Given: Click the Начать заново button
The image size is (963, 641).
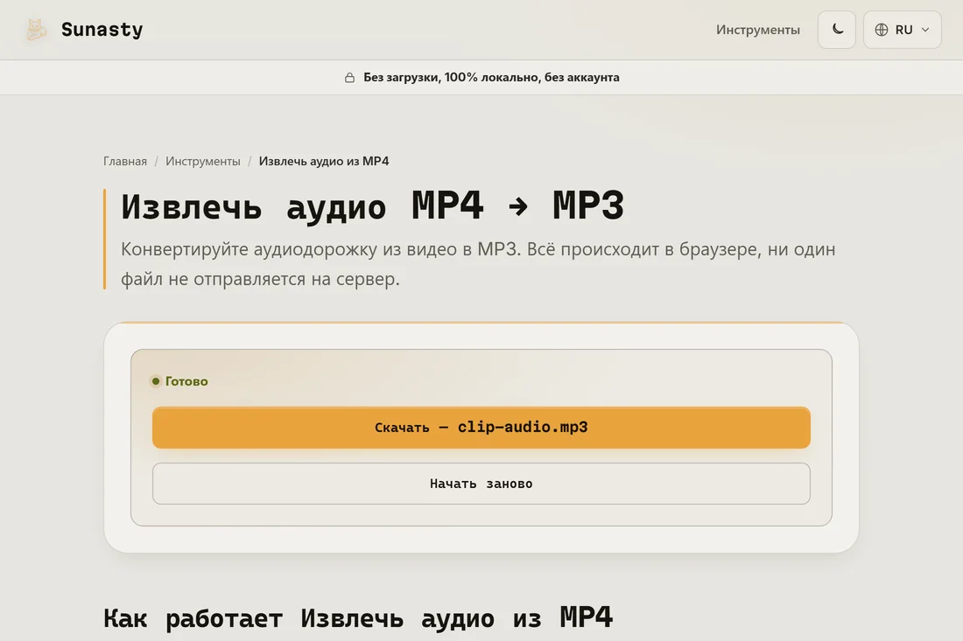Looking at the screenshot, I should coord(481,484).
